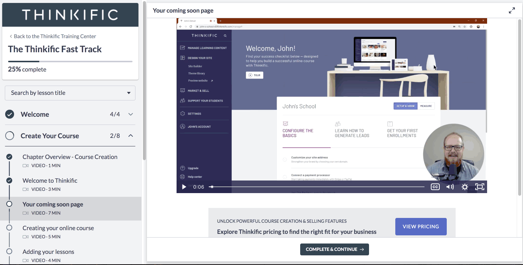
Task: Click video icon under Adding your lessons
Action: 26,261
